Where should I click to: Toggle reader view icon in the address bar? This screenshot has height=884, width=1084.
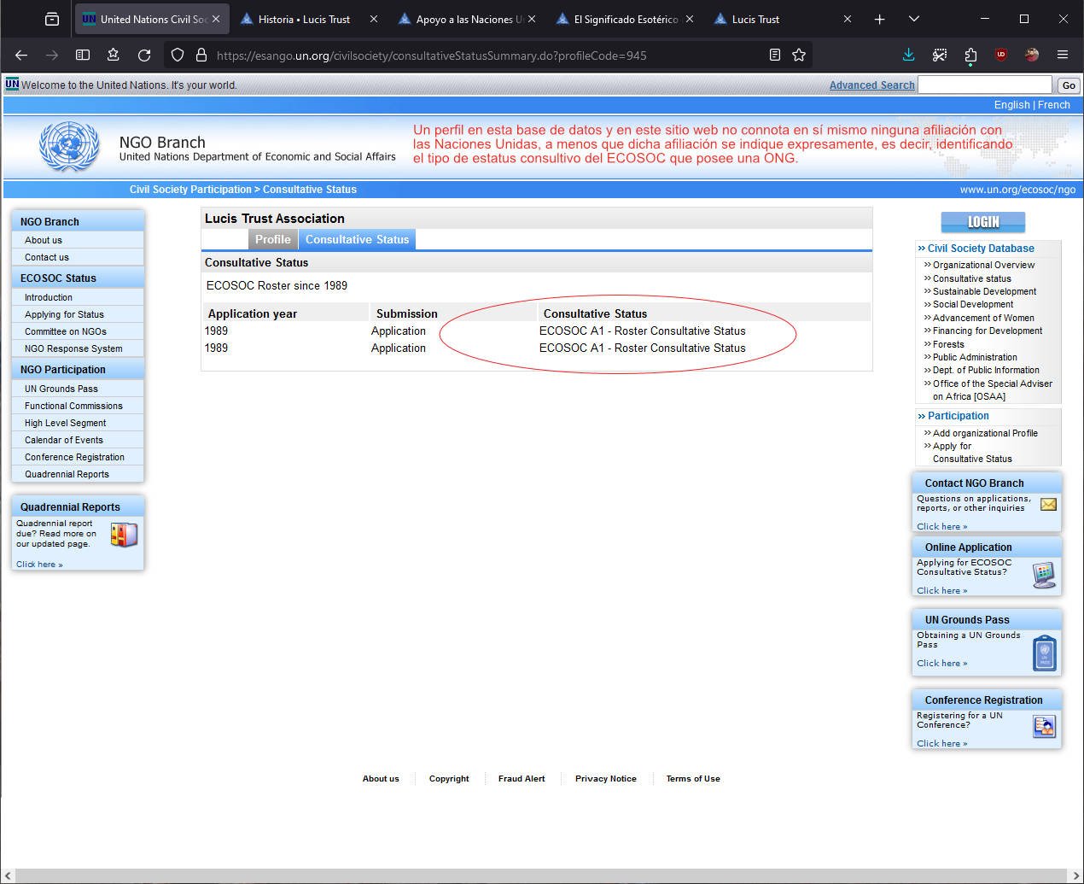pos(774,56)
